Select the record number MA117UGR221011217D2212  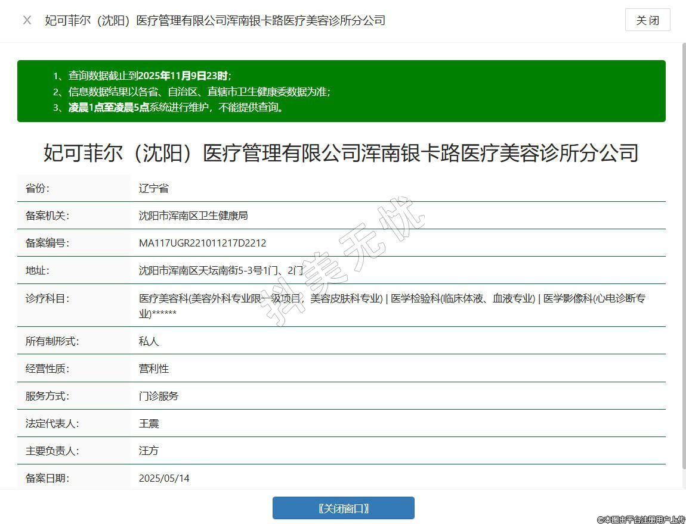pos(202,243)
